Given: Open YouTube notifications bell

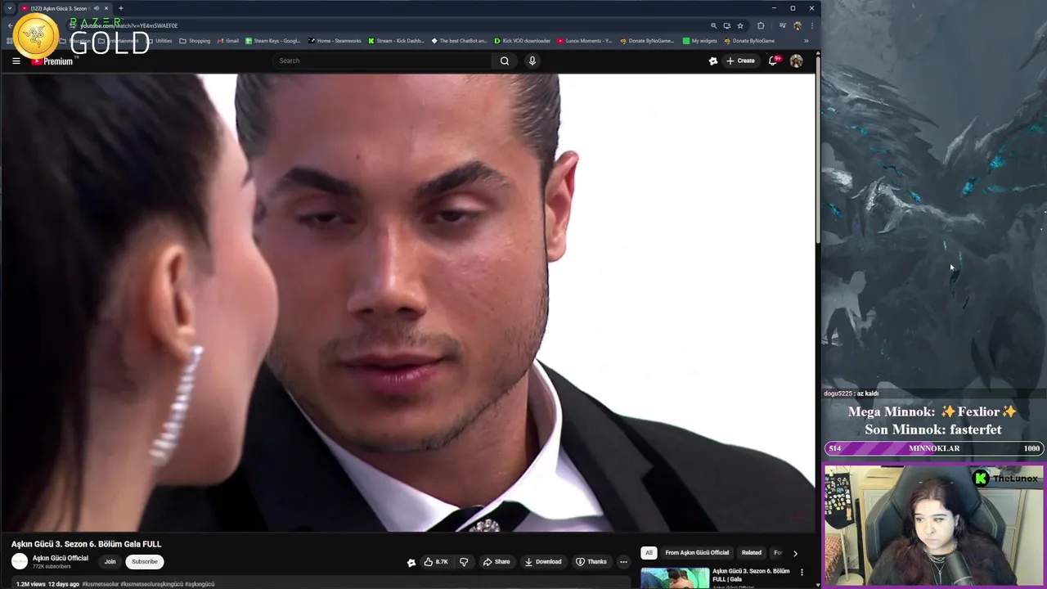Looking at the screenshot, I should 773,61.
